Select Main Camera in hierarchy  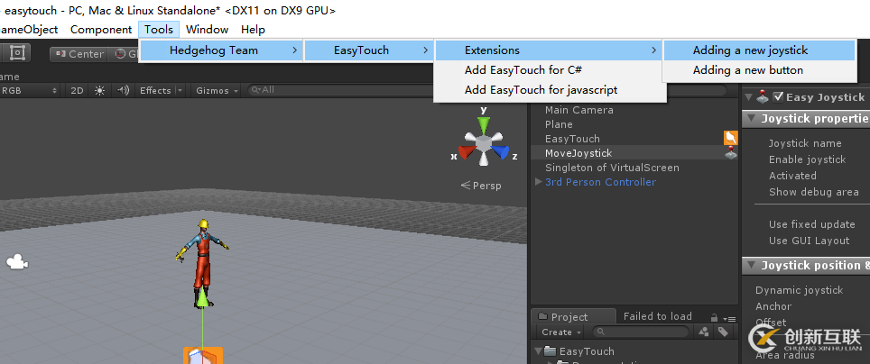pos(578,110)
